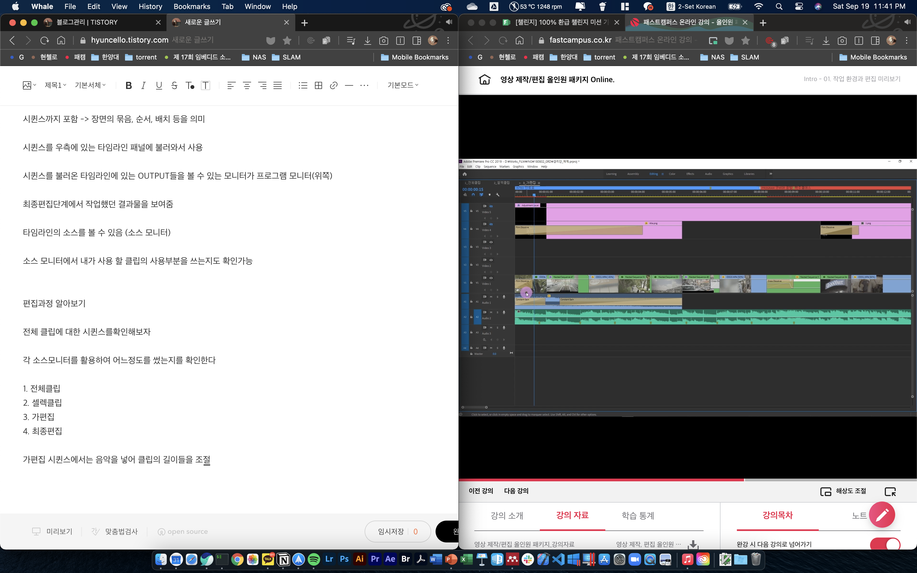This screenshot has width=917, height=573.
Task: Download the 강의자료 file with the download icon
Action: (693, 545)
